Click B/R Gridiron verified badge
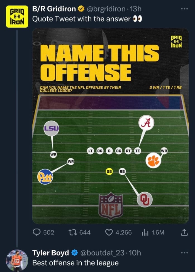The height and width of the screenshot is (272, 195). point(81,9)
